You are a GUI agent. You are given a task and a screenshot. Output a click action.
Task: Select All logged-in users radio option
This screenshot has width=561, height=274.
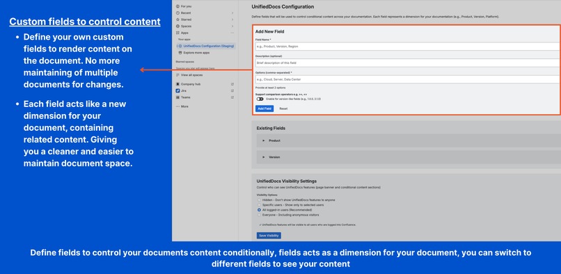tap(259, 210)
